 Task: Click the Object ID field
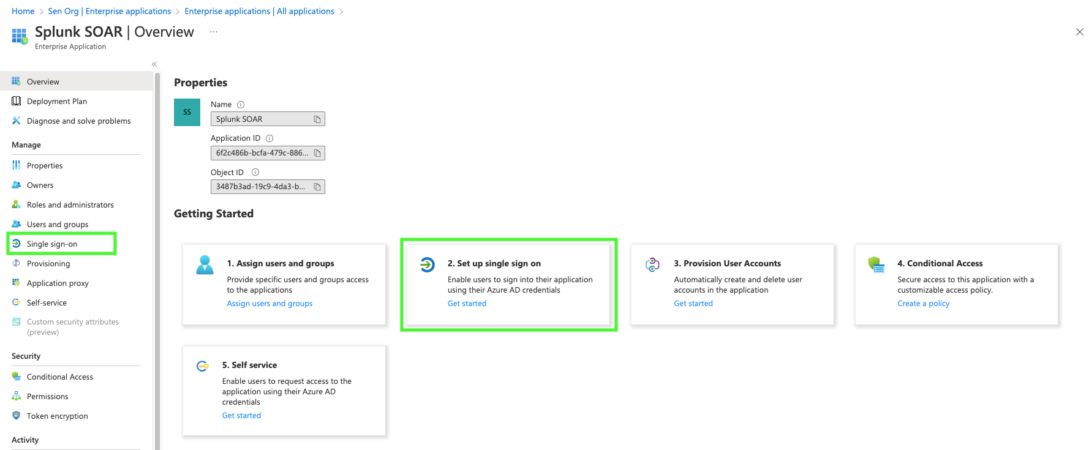(x=268, y=187)
